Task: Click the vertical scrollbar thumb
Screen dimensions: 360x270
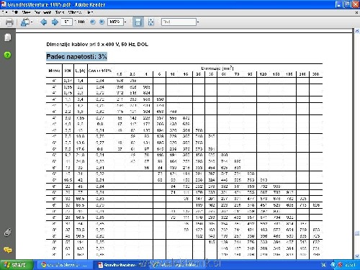Action: (357, 233)
